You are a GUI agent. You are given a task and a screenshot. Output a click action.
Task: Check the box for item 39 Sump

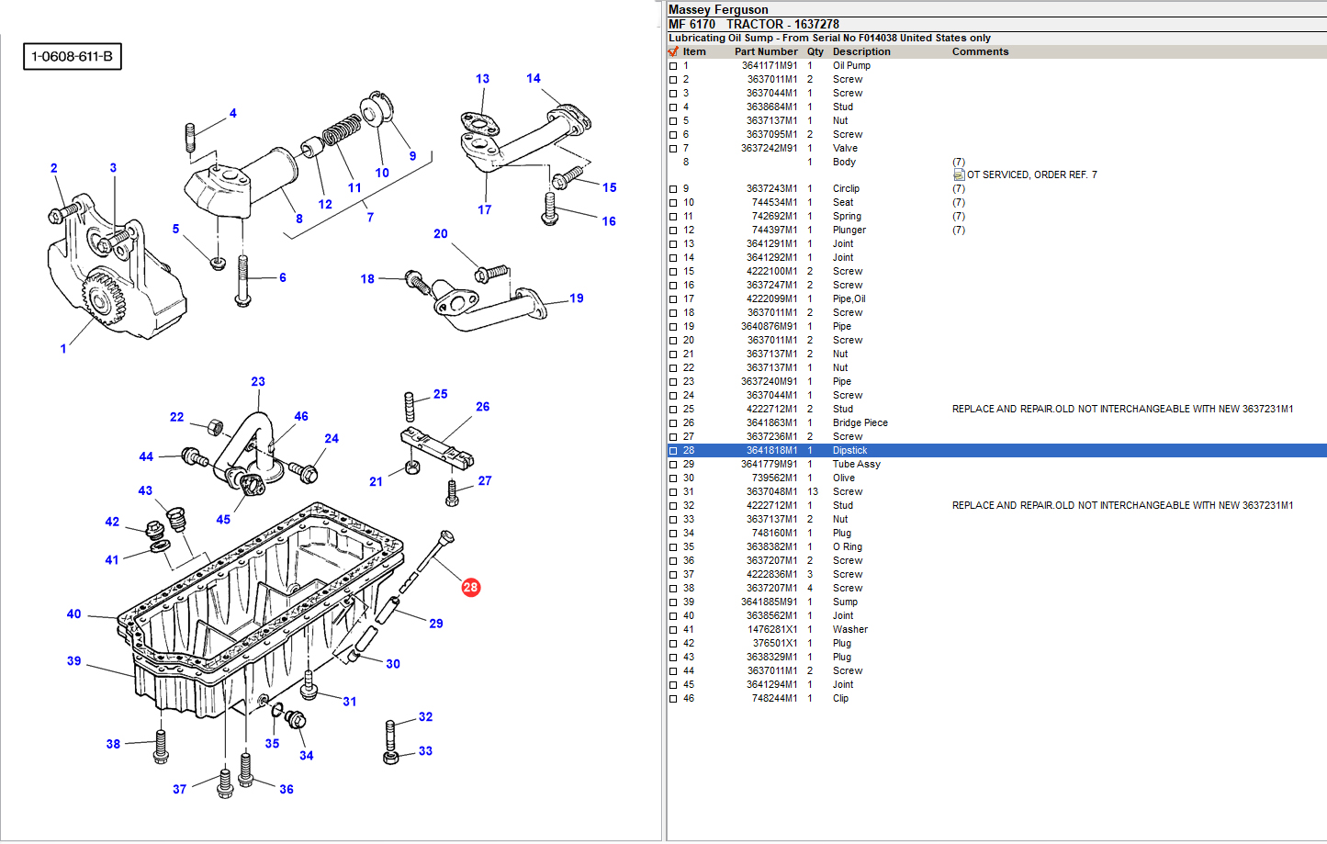(x=673, y=602)
